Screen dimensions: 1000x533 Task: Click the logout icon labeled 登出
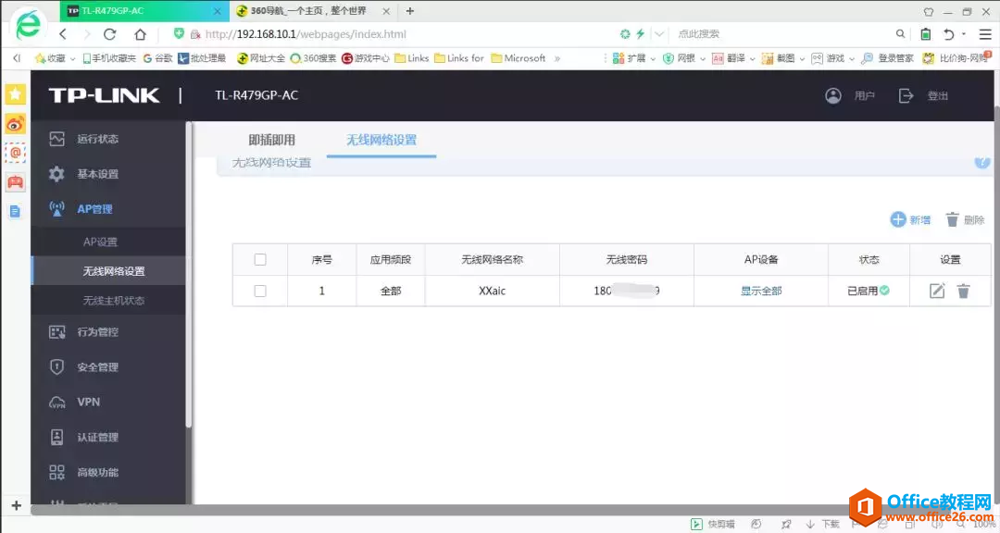[x=906, y=95]
